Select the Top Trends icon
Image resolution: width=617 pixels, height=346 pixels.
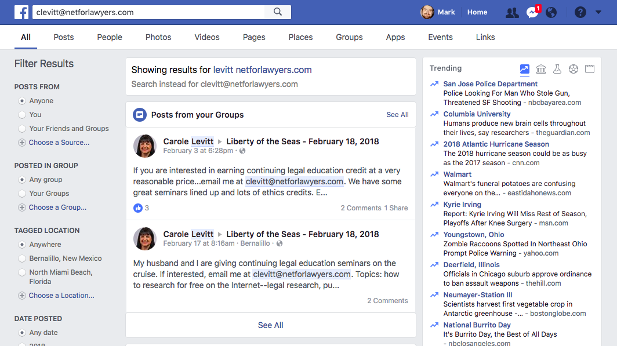point(525,69)
